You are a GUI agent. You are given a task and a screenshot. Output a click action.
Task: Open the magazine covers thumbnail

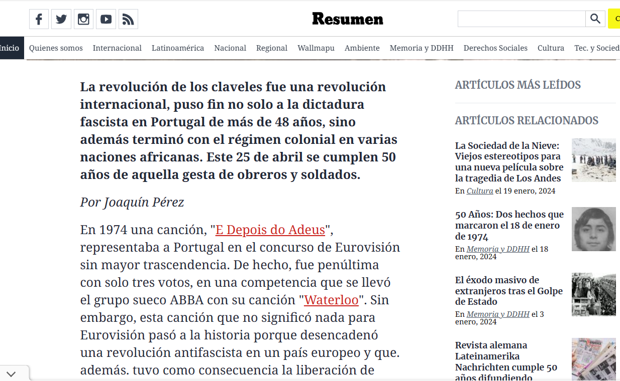(594, 359)
